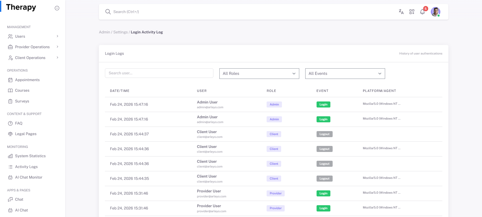Viewport: 482px width, 217px height.
Task: Click the Chat speech bubbles icon
Action: (10, 199)
